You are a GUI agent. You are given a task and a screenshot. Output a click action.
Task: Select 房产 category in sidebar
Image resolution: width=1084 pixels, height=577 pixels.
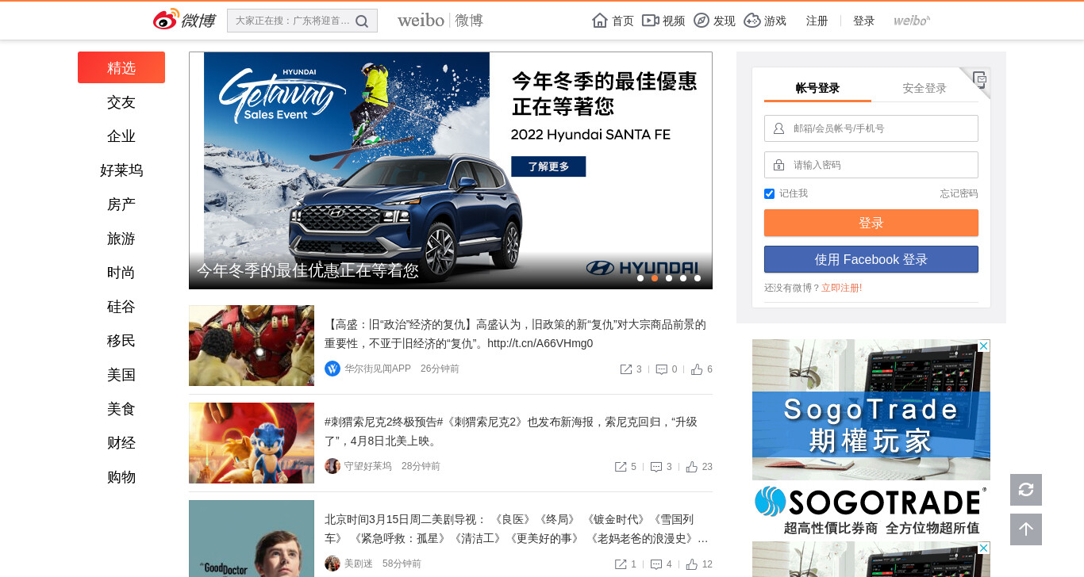(x=121, y=204)
